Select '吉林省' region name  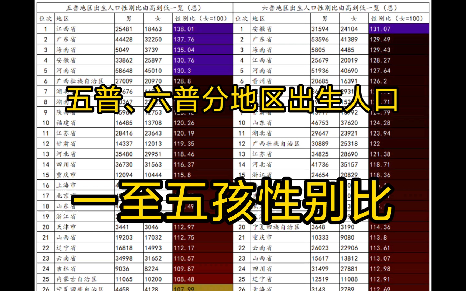pos(66,269)
